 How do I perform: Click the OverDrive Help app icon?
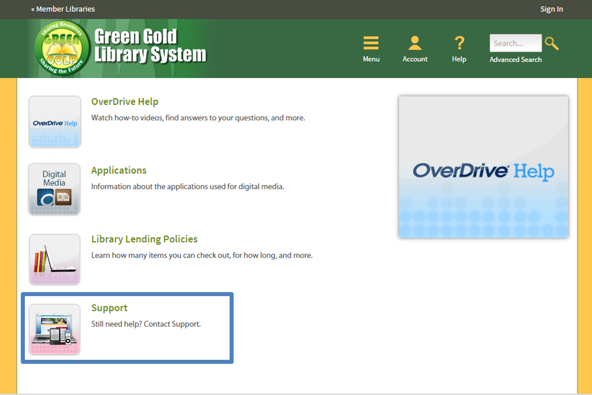click(54, 121)
